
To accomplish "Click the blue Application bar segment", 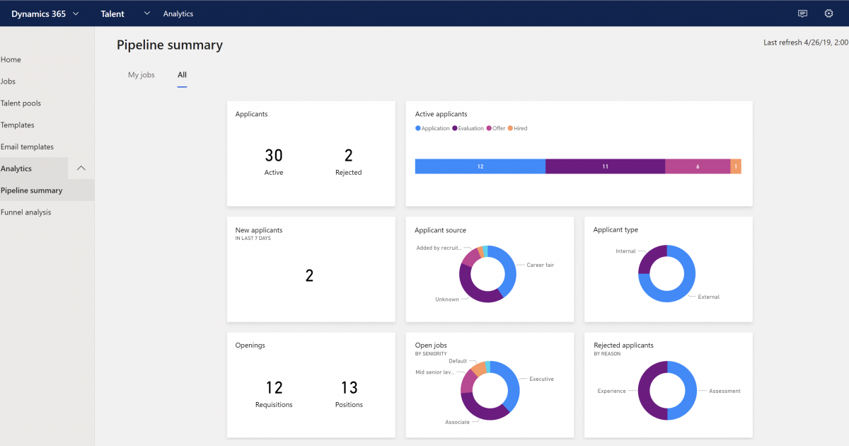I will 480,166.
